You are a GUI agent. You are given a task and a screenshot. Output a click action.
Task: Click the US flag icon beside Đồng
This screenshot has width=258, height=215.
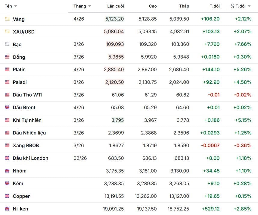[7, 57]
